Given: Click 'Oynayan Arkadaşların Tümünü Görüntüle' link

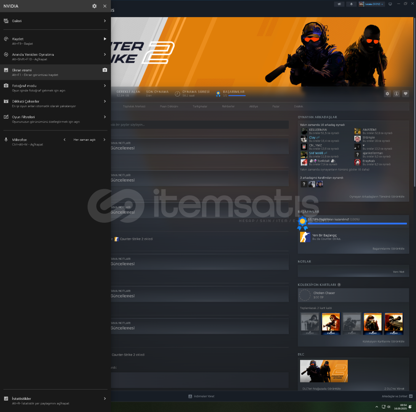Looking at the screenshot, I should coord(377,197).
